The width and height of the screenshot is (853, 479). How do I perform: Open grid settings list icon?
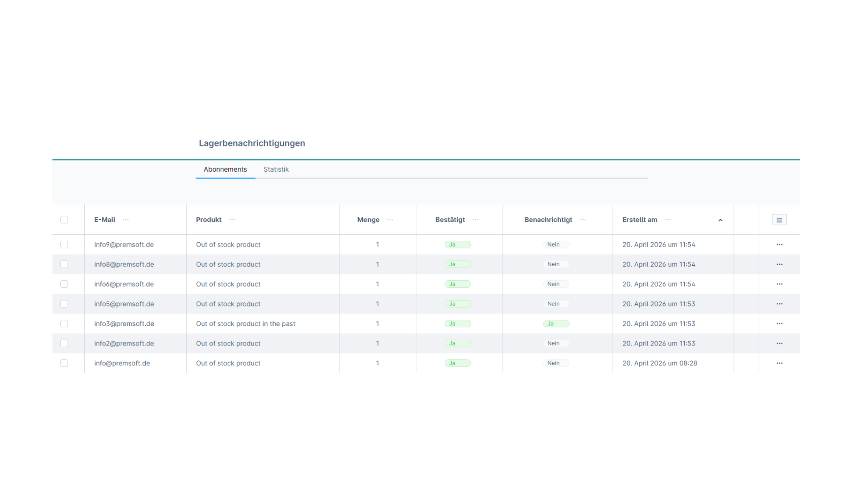point(779,220)
